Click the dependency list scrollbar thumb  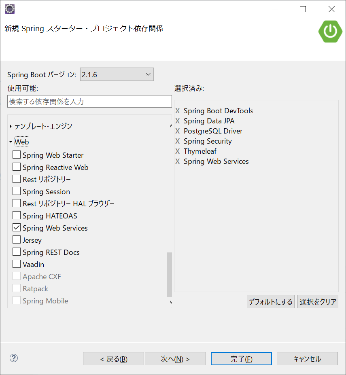[x=170, y=274]
